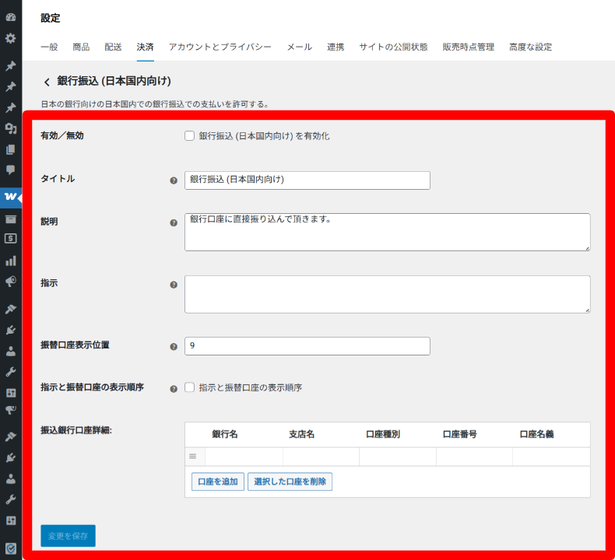This screenshot has width=615, height=560.
Task: Open the Products archive-box icon
Action: [11, 219]
